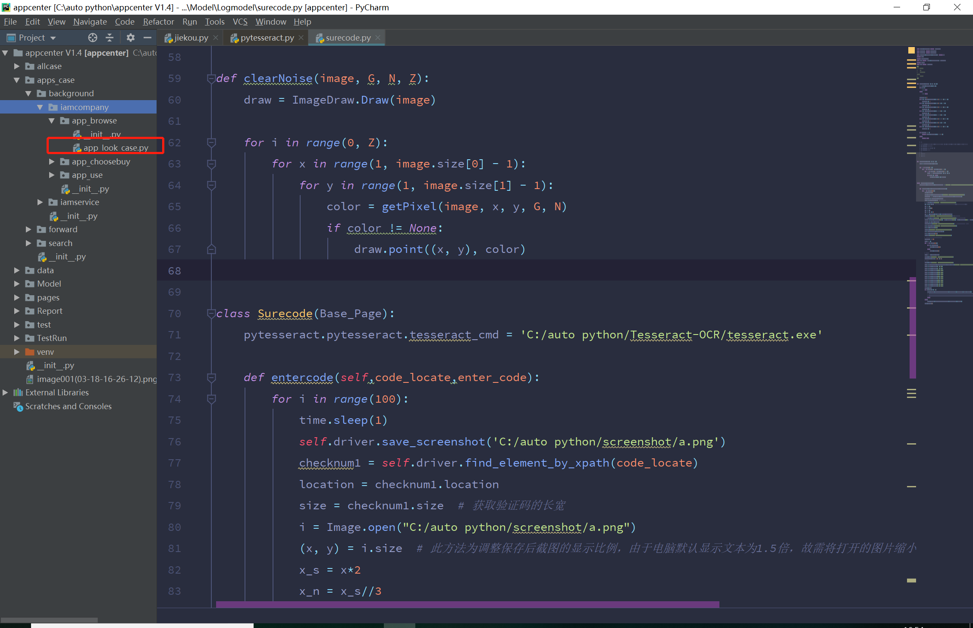The width and height of the screenshot is (973, 628).
Task: Collapse the iamcompany folder
Action: (40, 107)
